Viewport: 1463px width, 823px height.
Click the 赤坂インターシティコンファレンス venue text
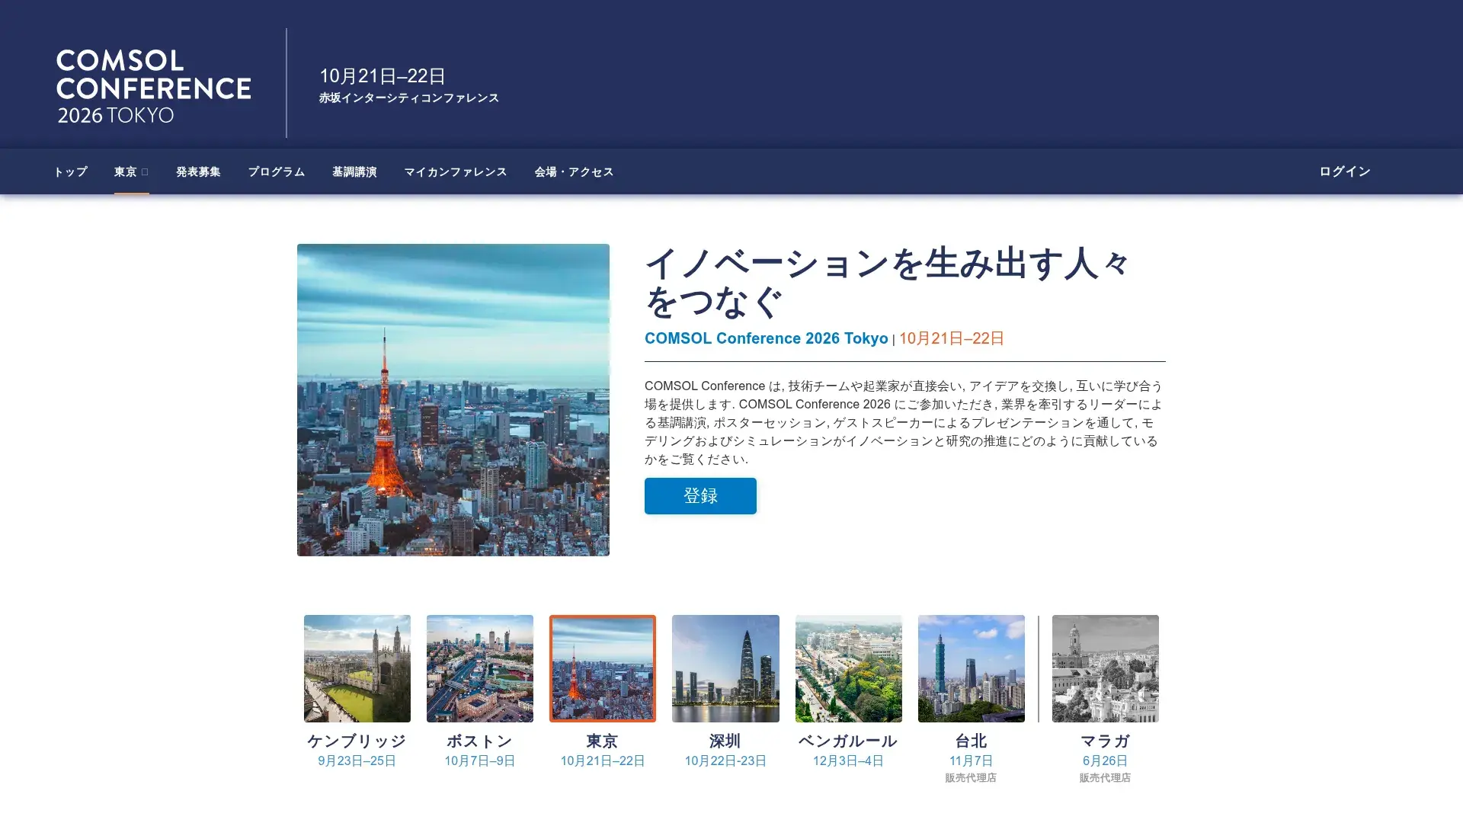408,98
